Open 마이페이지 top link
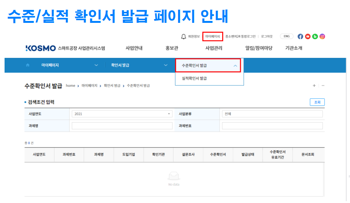This screenshot has width=350, height=203. (x=213, y=37)
